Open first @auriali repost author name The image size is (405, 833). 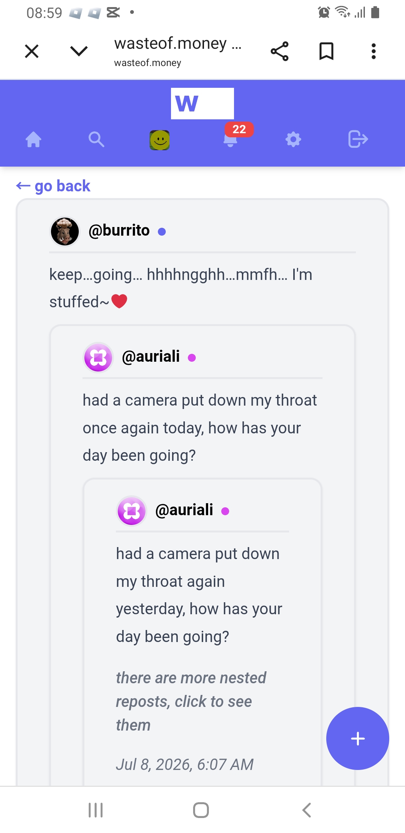(151, 356)
